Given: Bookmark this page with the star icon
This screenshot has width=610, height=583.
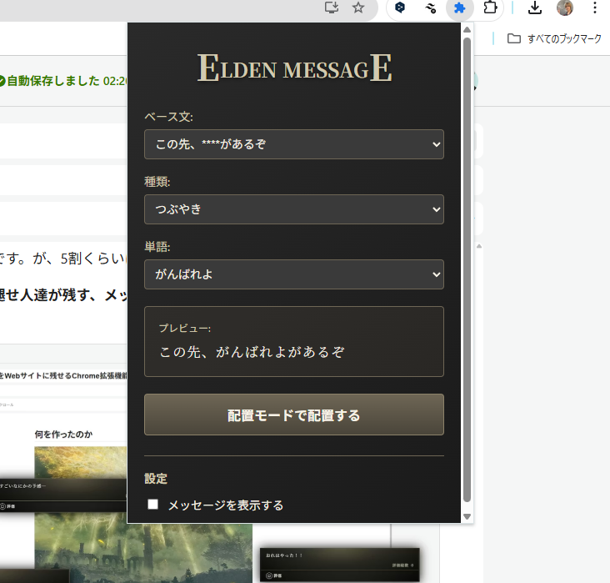Looking at the screenshot, I should [357, 8].
